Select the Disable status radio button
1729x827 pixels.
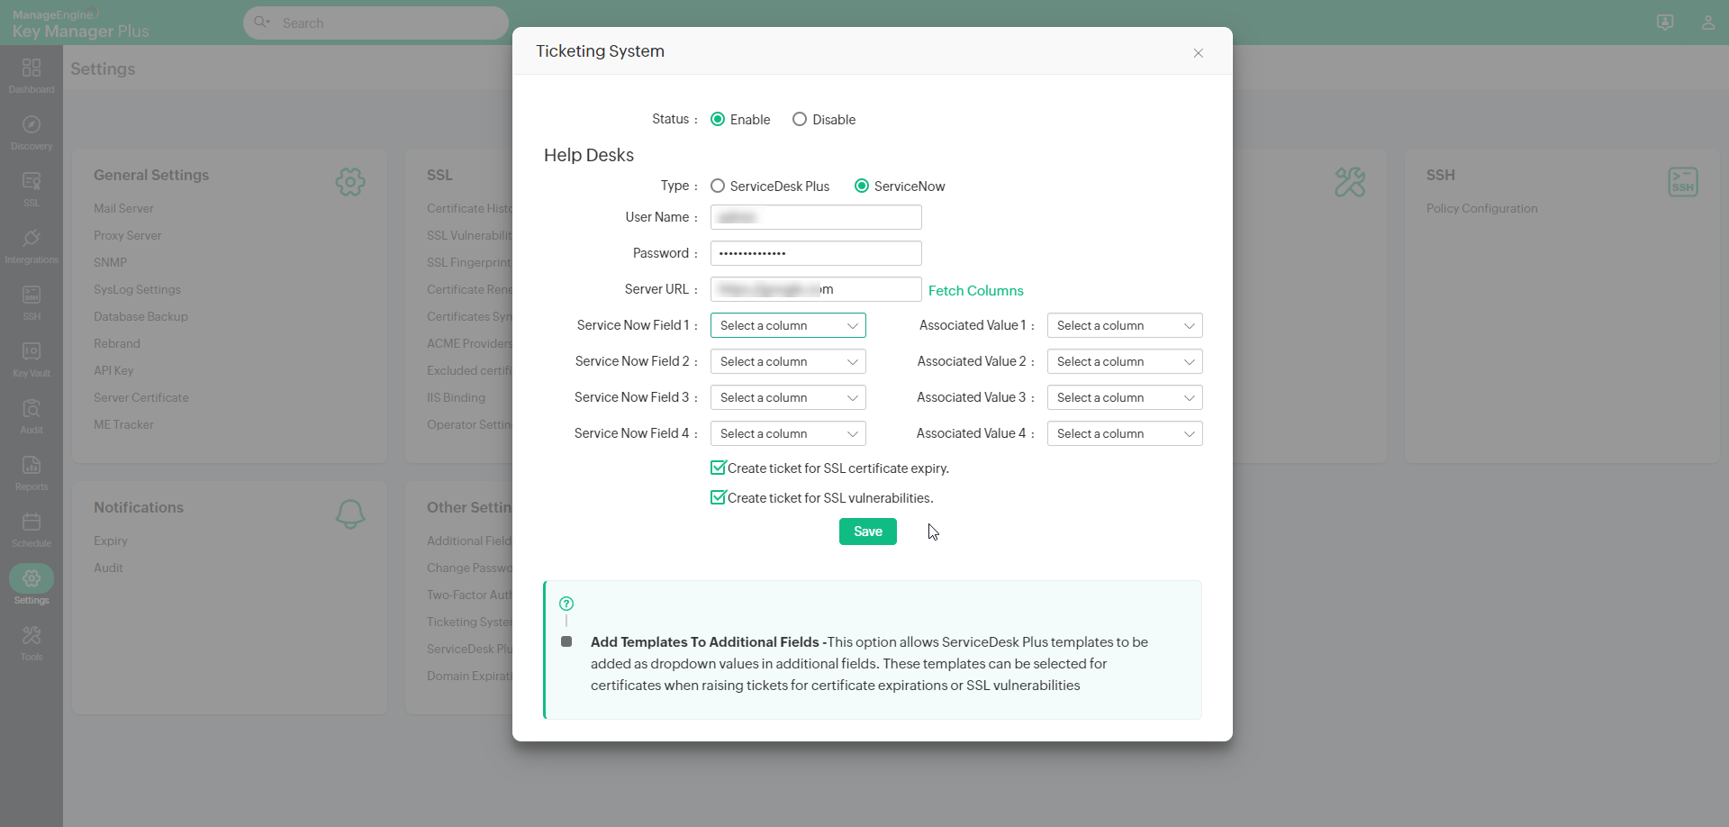pos(800,119)
